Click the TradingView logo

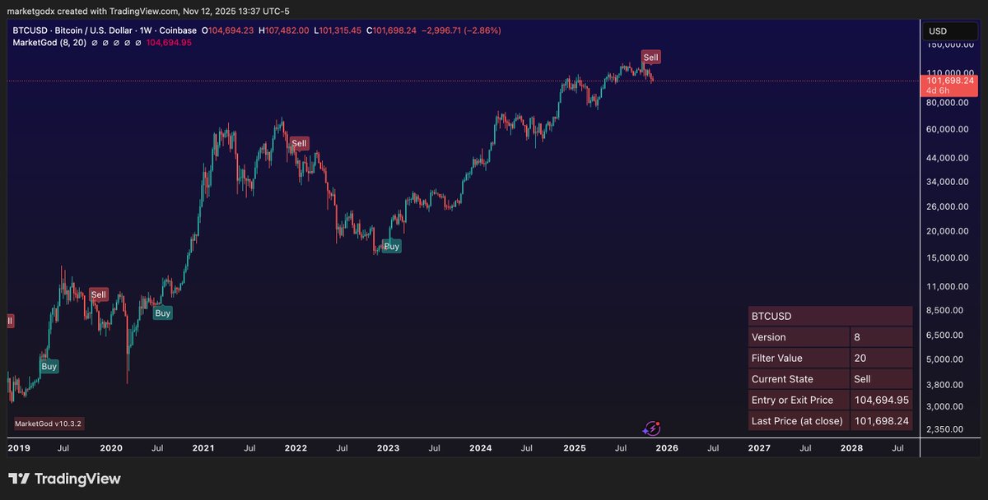(x=64, y=479)
